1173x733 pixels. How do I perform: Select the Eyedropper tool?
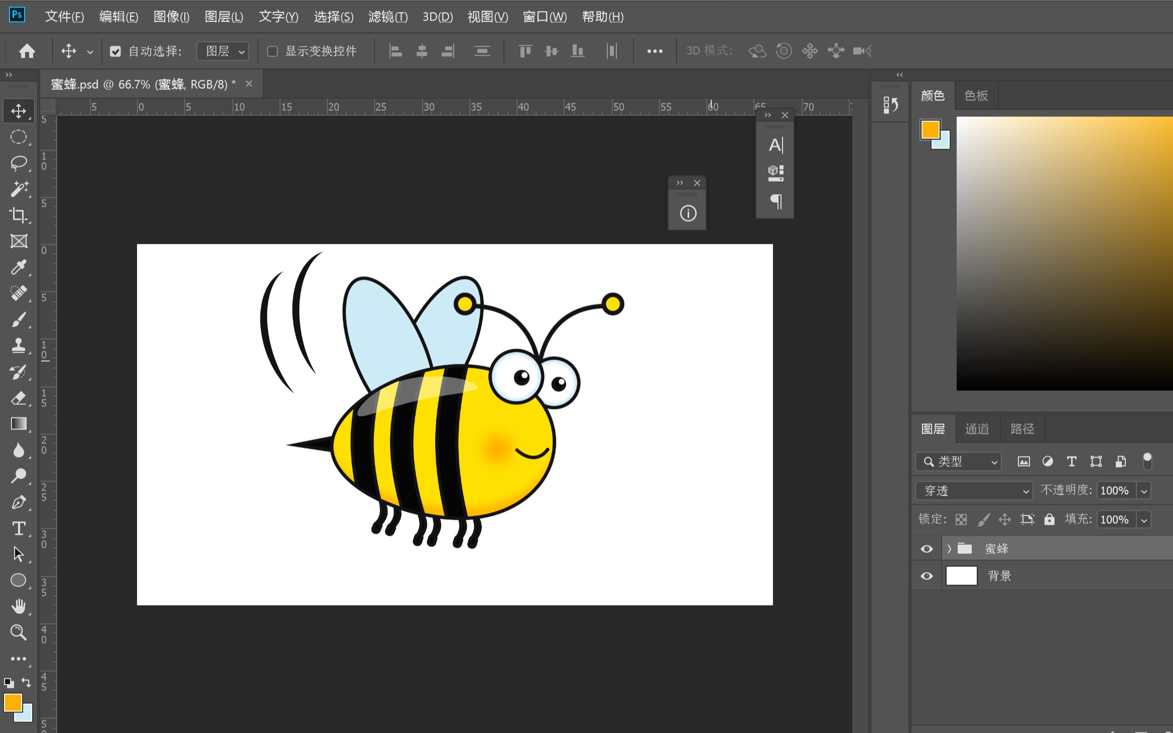tap(19, 267)
